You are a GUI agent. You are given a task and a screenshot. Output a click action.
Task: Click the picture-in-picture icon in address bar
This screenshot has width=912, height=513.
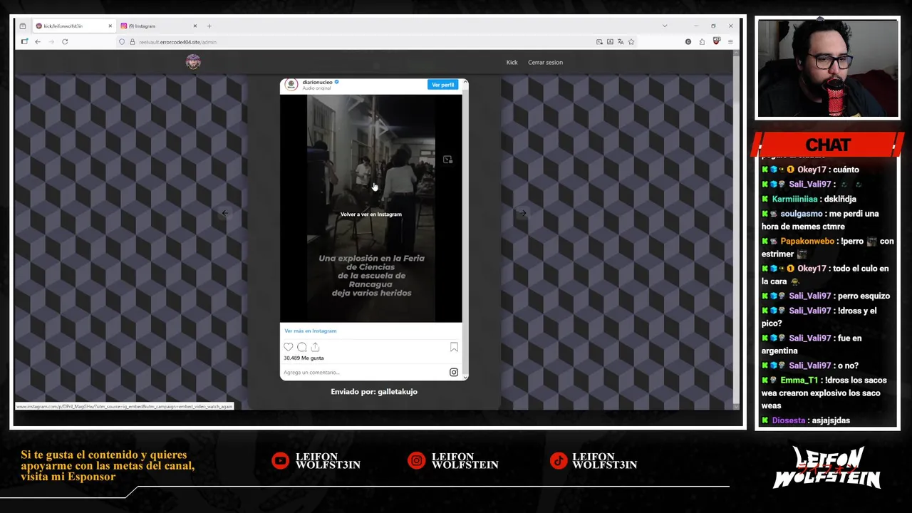[599, 42]
